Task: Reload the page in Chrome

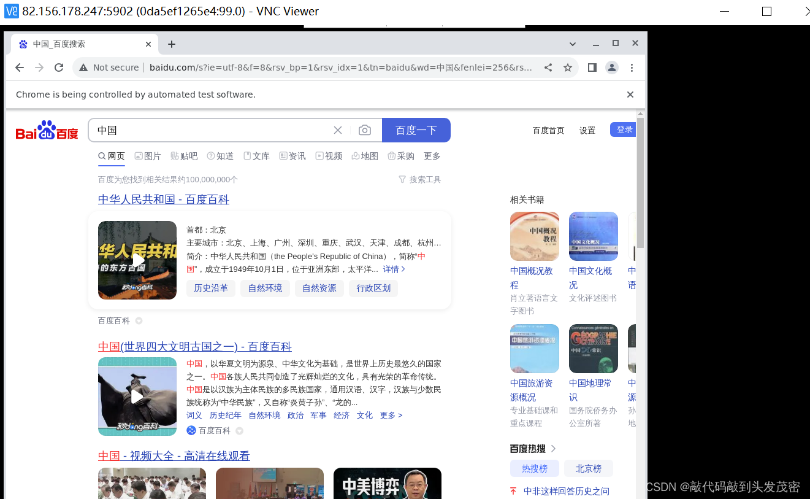Action: coord(59,68)
